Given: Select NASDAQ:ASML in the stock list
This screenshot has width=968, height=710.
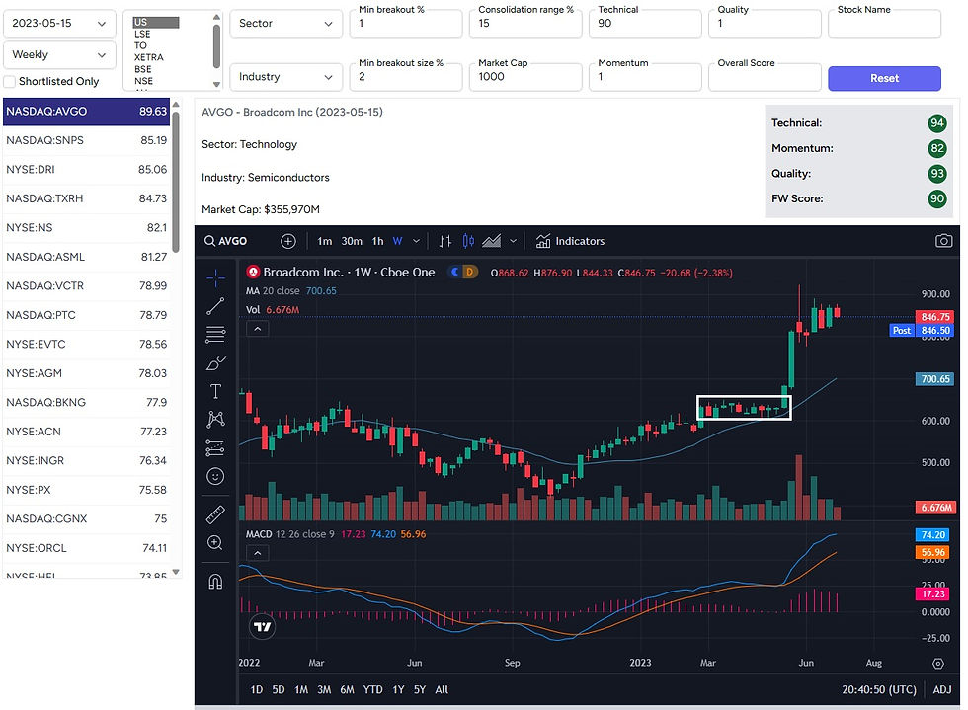Looking at the screenshot, I should tap(87, 257).
